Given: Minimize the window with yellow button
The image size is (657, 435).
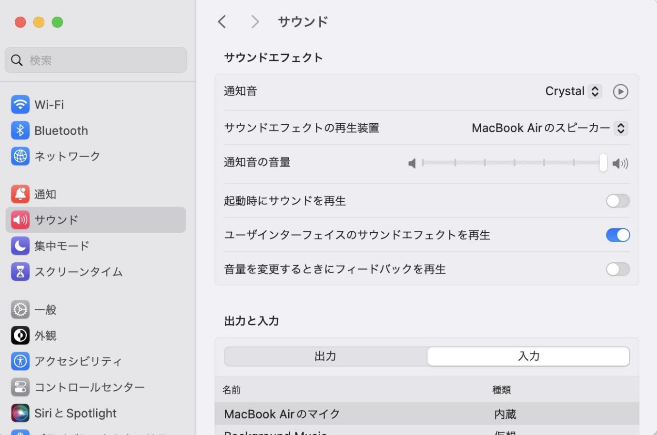Looking at the screenshot, I should [x=39, y=22].
